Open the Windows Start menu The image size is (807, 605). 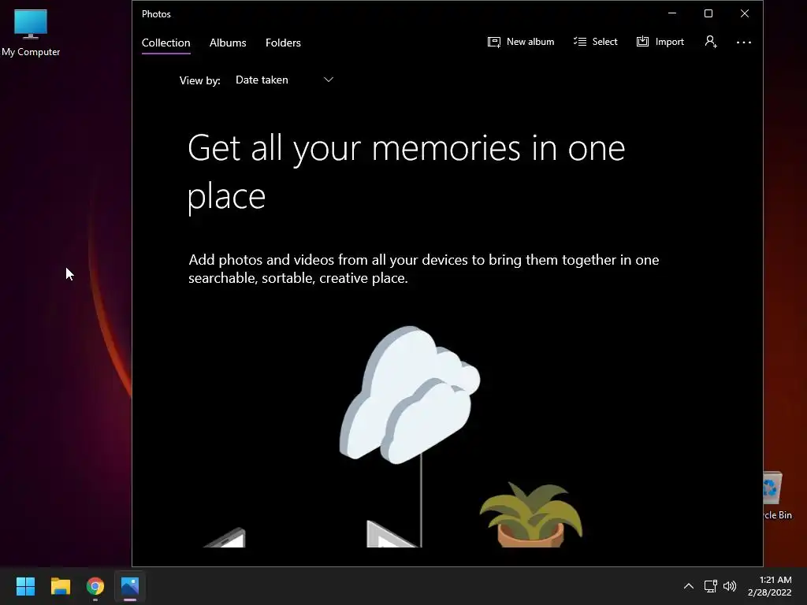coord(25,586)
